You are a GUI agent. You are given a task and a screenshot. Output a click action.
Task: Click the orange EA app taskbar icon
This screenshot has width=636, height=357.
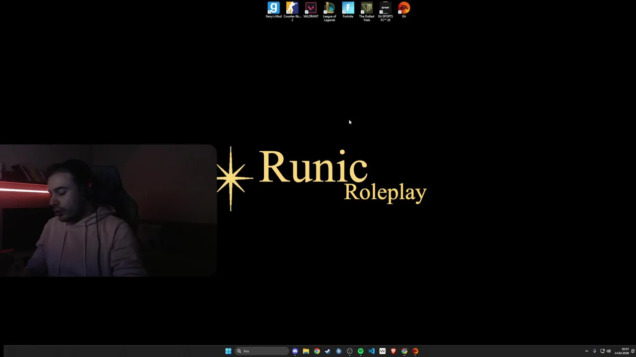(415, 351)
